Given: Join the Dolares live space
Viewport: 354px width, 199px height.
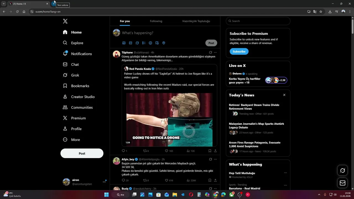Looking at the screenshot, I should pyautogui.click(x=258, y=78).
